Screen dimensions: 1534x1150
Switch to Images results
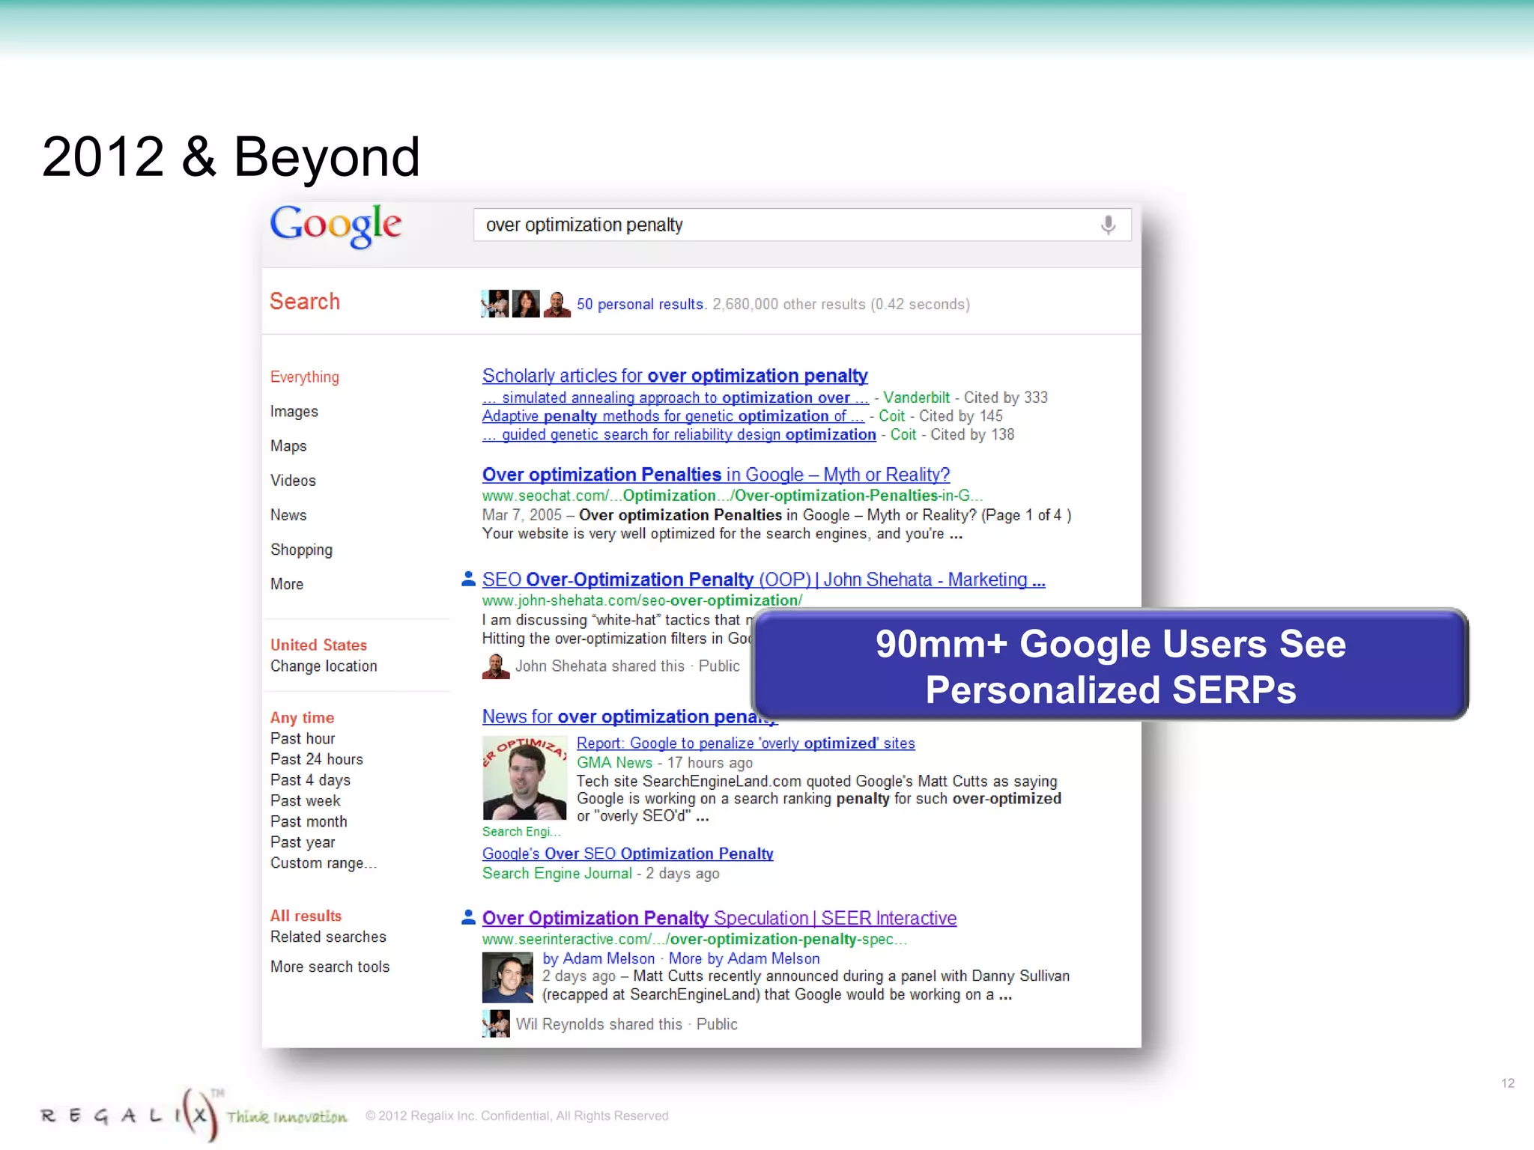(x=294, y=412)
